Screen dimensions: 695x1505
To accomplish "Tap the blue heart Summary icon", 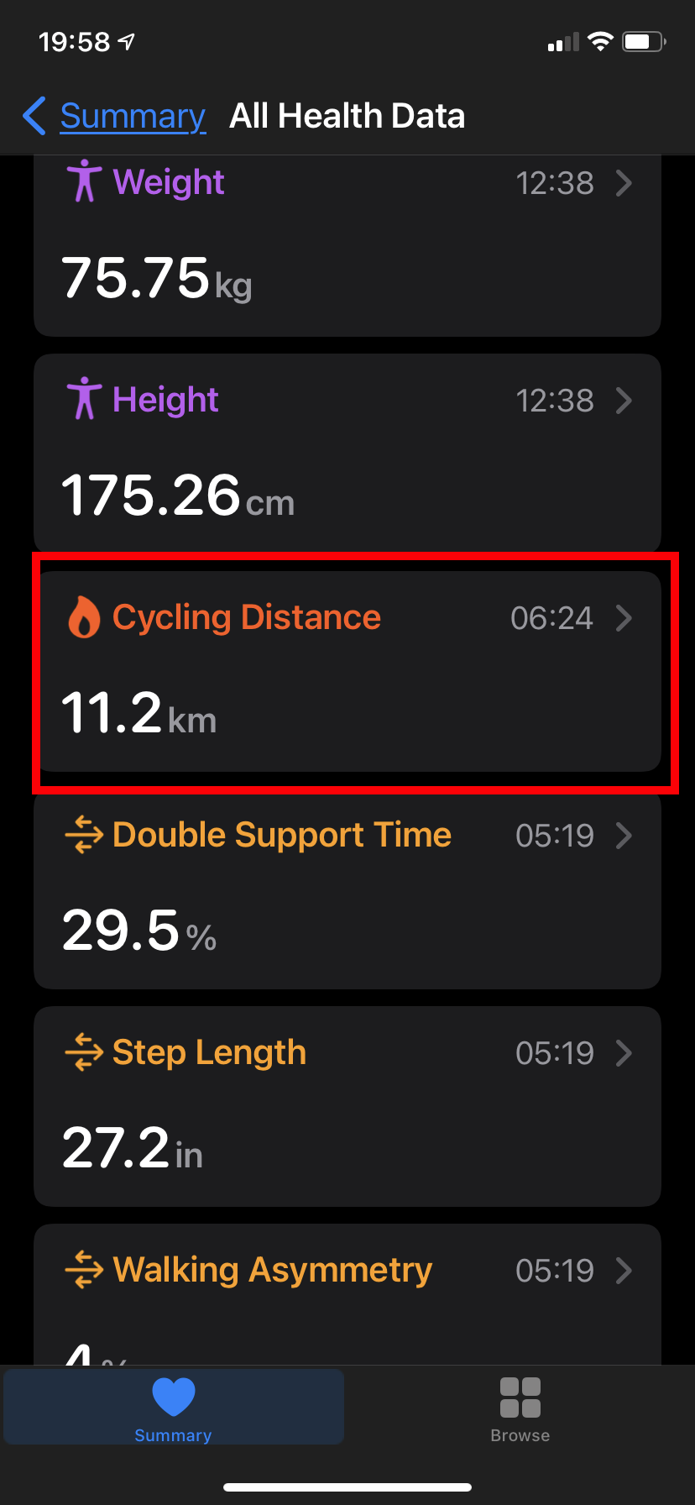I will pyautogui.click(x=174, y=1397).
